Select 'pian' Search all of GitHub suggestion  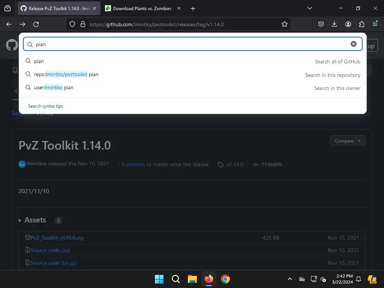click(193, 61)
